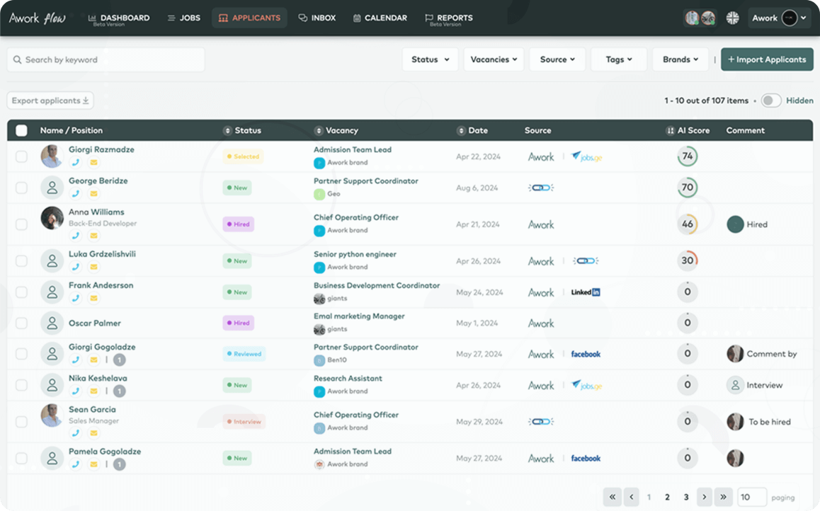This screenshot has height=511, width=820.
Task: Click LinkedIn source icon for Frank Andesrson
Action: click(586, 292)
